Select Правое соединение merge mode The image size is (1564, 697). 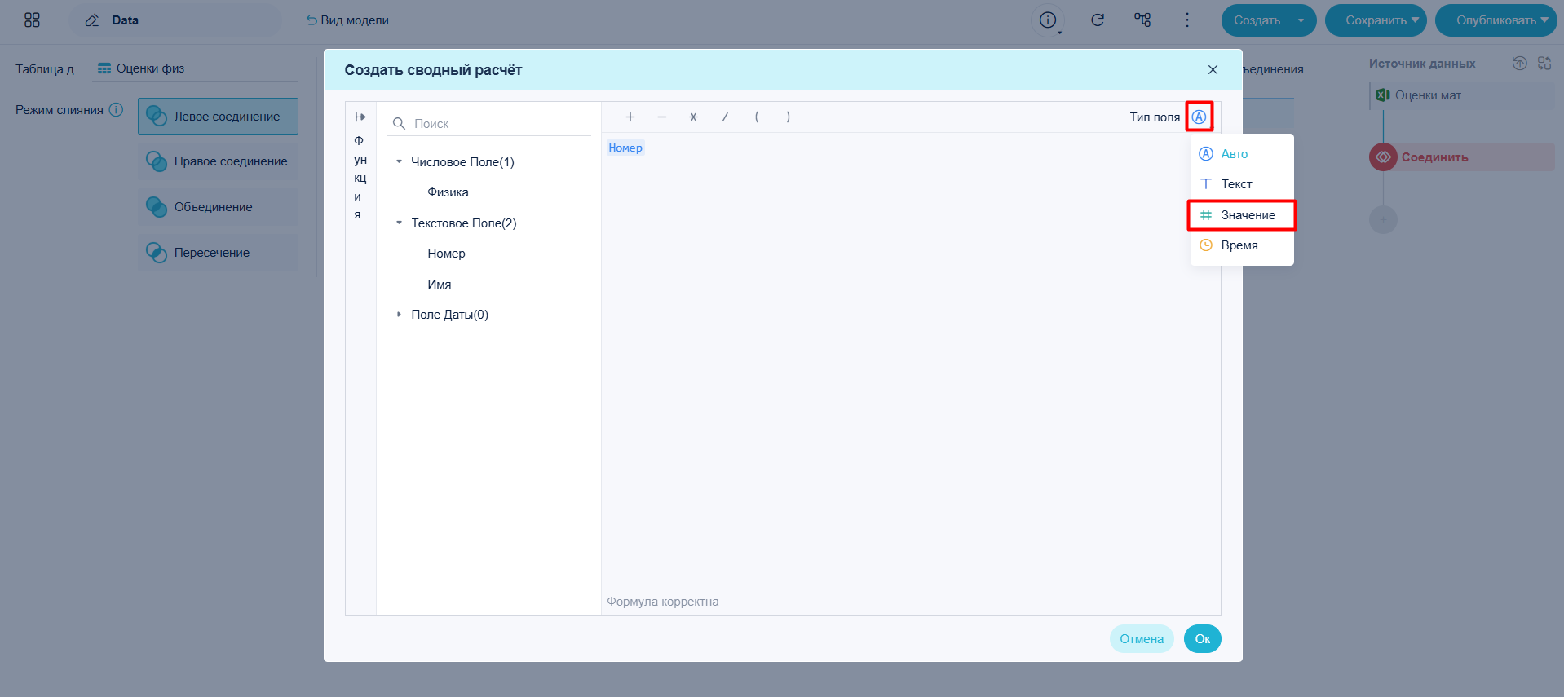tap(218, 161)
